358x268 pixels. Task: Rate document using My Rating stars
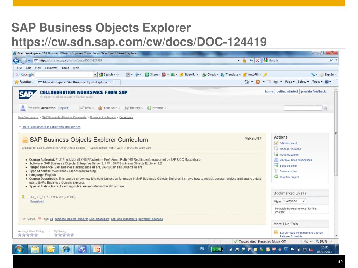click(64, 235)
